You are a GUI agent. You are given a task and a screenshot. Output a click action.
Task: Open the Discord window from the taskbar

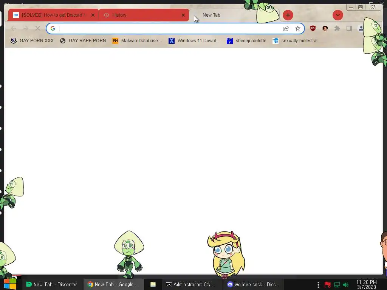[254, 284]
